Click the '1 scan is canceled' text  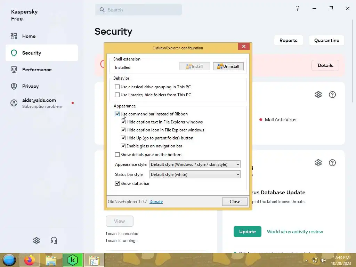[x=122, y=234]
